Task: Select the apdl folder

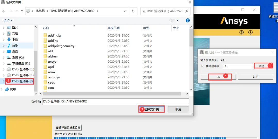Action: [x=51, y=67]
